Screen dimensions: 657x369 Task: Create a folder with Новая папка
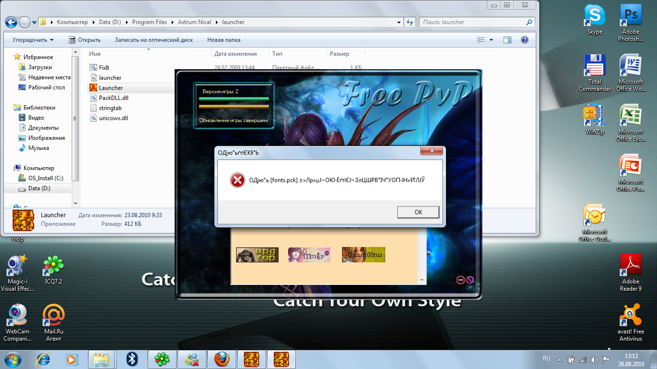pos(224,40)
